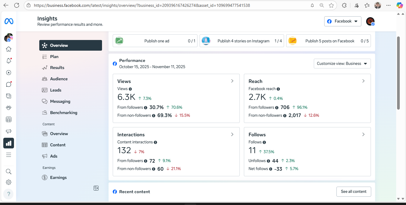This screenshot has height=205, width=406.
Task: Open the Copilot icon in browser toolbar
Action: click(x=400, y=5)
